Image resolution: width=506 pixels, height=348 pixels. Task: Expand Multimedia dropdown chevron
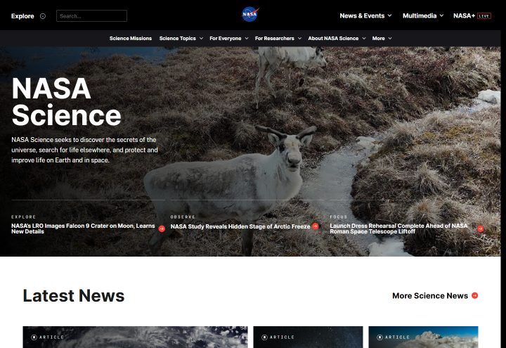click(x=441, y=15)
